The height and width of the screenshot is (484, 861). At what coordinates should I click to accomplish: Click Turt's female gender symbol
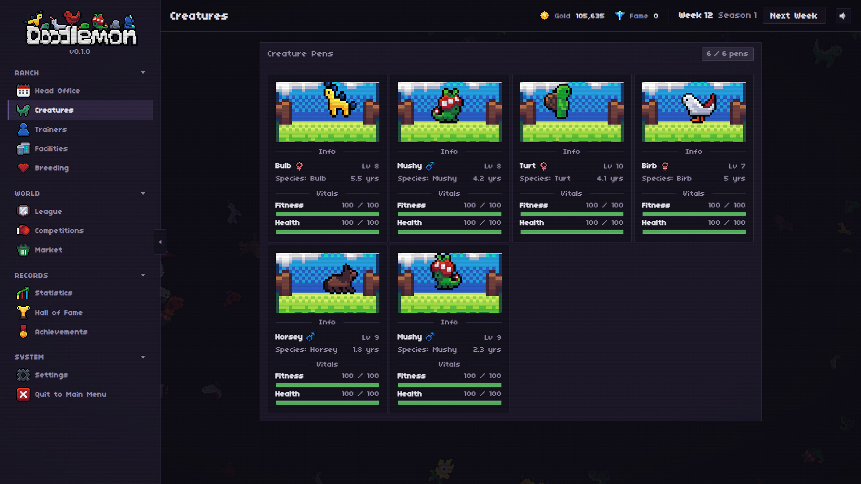click(x=544, y=166)
